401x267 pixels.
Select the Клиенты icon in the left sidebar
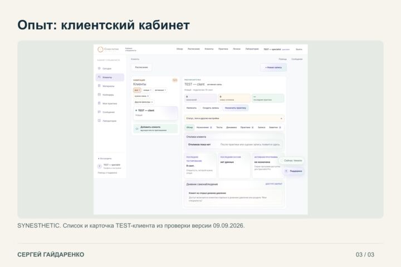pyautogui.click(x=99, y=77)
